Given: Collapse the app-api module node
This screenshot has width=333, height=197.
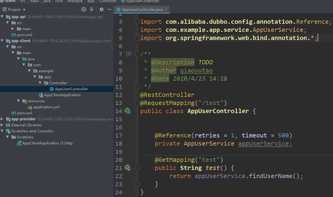Looking at the screenshot, I should 2,17.
